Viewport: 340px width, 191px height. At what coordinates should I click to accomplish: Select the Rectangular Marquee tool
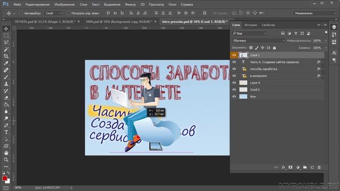(x=6, y=36)
